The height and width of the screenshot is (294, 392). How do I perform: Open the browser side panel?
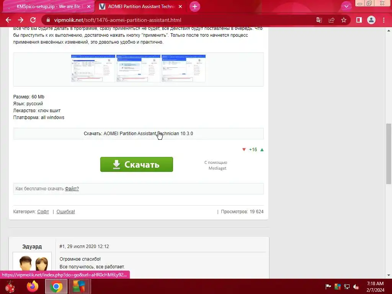pos(359,20)
